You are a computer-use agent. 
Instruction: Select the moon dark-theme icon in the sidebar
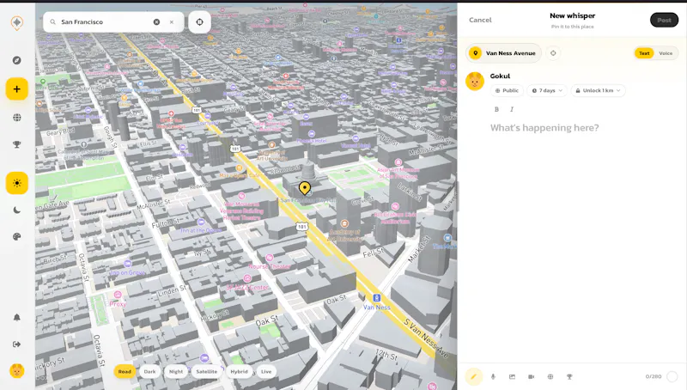(16, 210)
